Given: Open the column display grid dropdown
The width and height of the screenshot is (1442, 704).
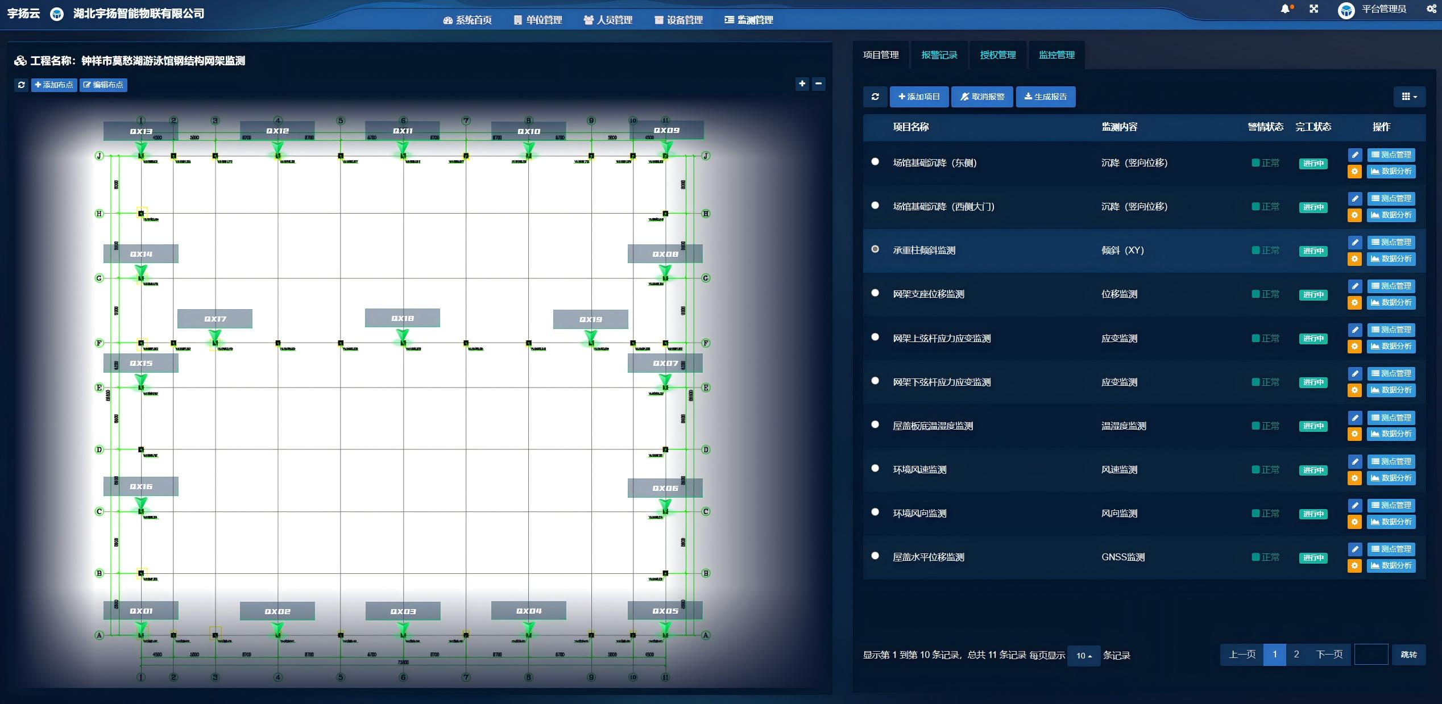Looking at the screenshot, I should coord(1409,97).
